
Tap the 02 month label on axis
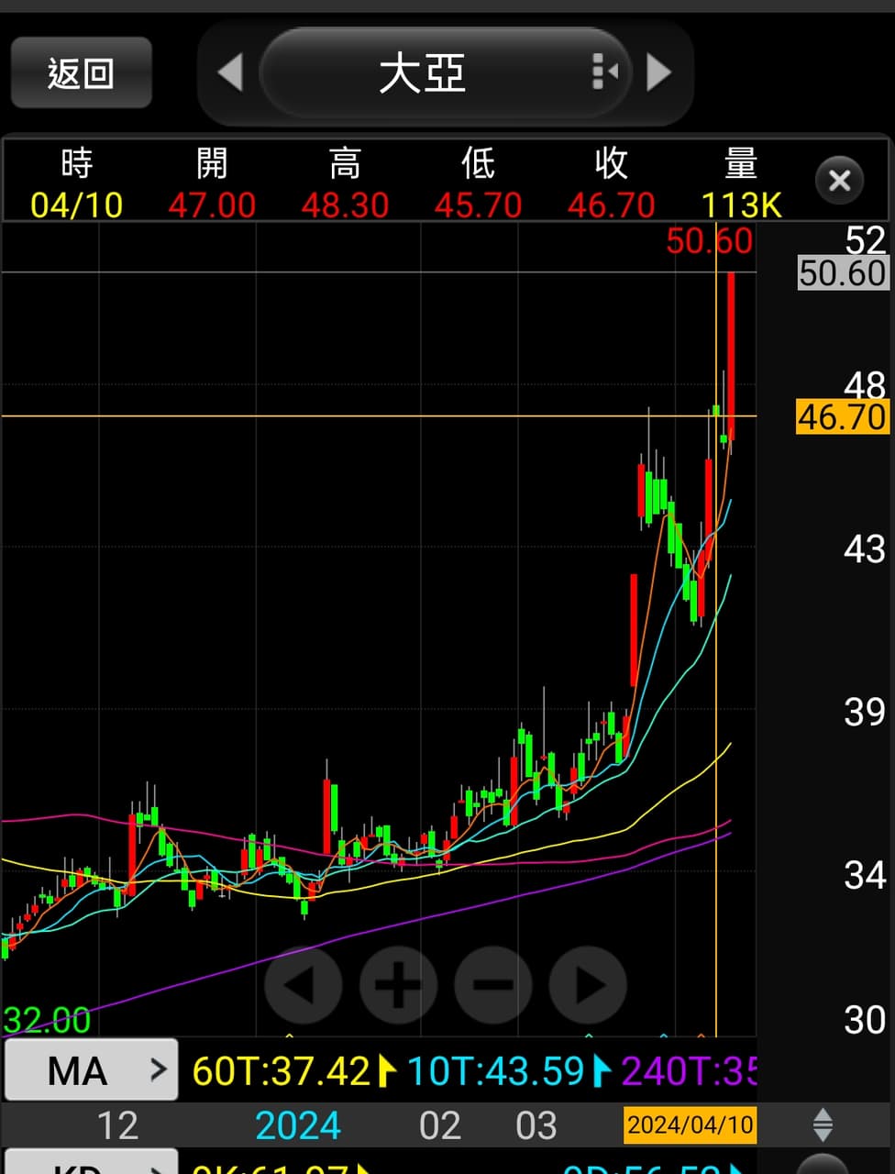(x=440, y=1125)
